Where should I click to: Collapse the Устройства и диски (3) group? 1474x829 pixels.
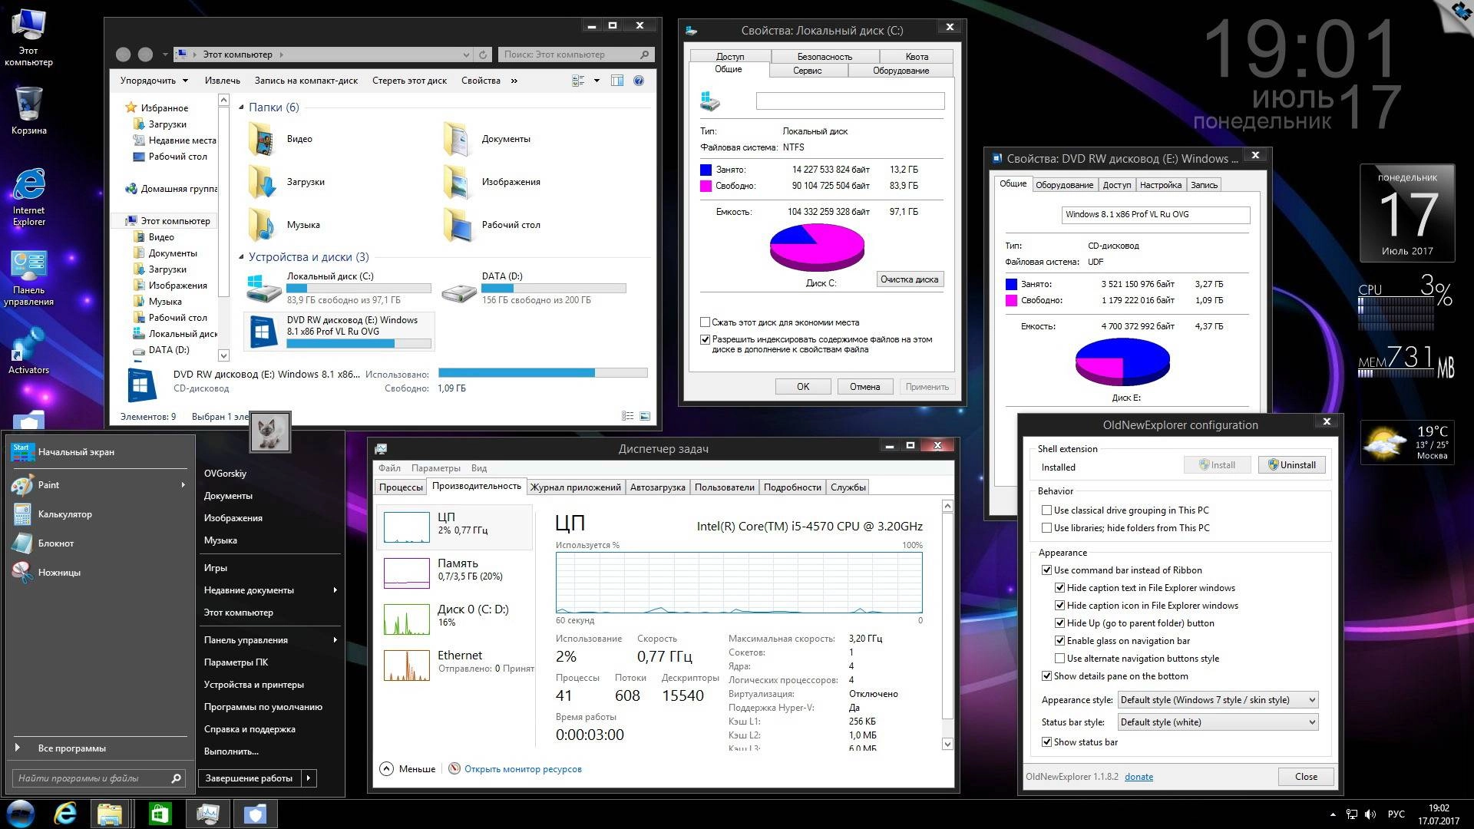click(x=241, y=257)
